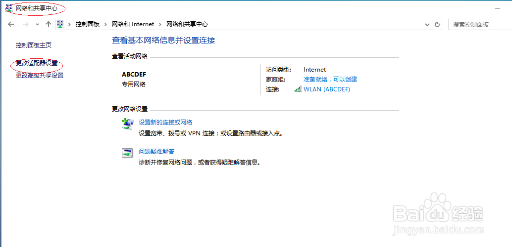This screenshot has width=512, height=247.
Task: Expand the chevron after 网络和 Internet
Action: click(160, 24)
